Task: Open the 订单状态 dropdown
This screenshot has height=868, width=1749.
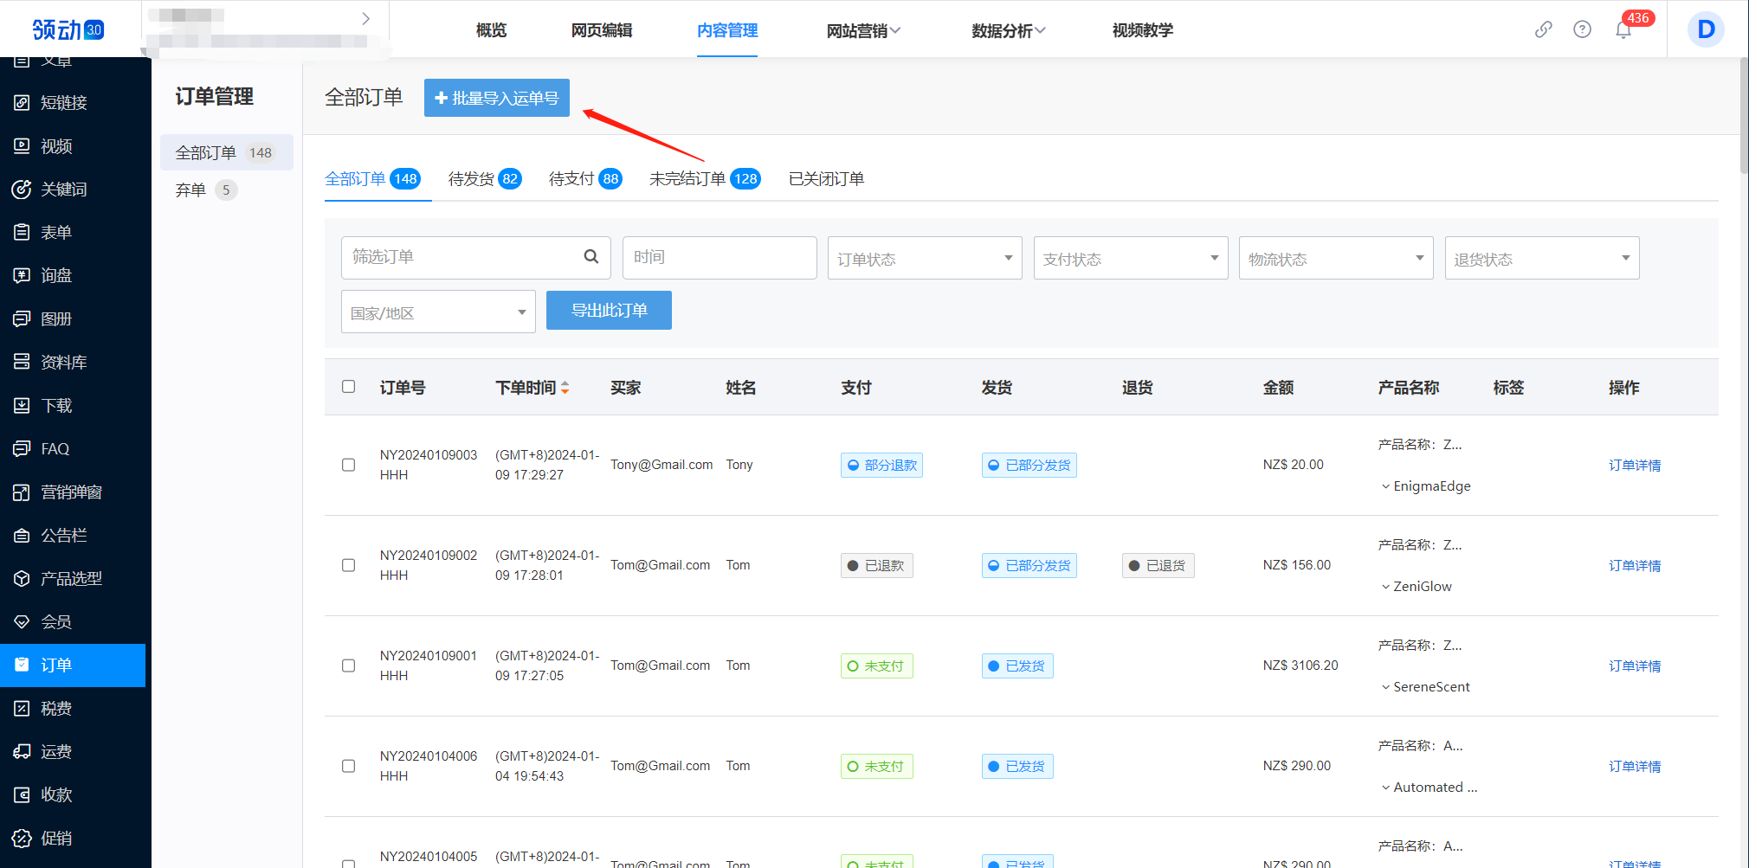Action: click(924, 259)
